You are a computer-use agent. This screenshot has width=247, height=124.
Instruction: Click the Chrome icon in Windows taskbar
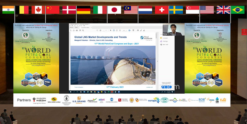tap(95, 92)
